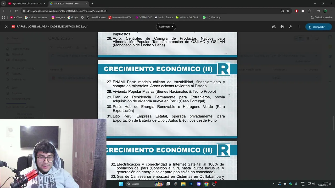The width and height of the screenshot is (335, 188).
Task: Open the volume control in the system tray
Action: [x=314, y=184]
